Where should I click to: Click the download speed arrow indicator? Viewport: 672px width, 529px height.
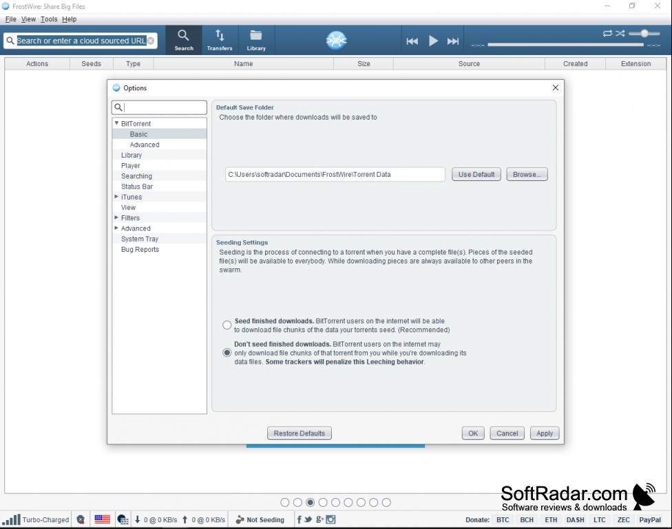[x=138, y=519]
